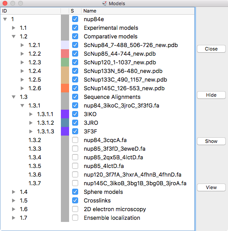Image resolution: width=228 pixels, height=231 pixels.
Task: Uncheck the nup84e model checkbox
Action: click(x=75, y=19)
